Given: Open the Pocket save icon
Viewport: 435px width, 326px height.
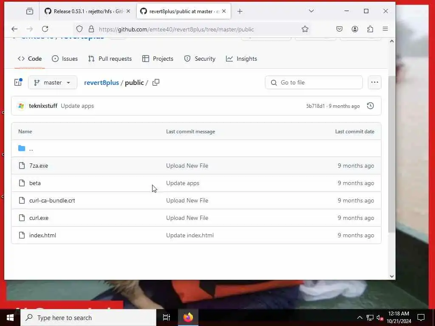Looking at the screenshot, I should click(339, 29).
